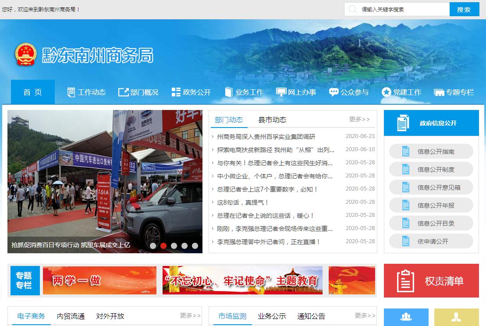
Task: Click the 网上办事 monitor icon
Action: pos(281,92)
